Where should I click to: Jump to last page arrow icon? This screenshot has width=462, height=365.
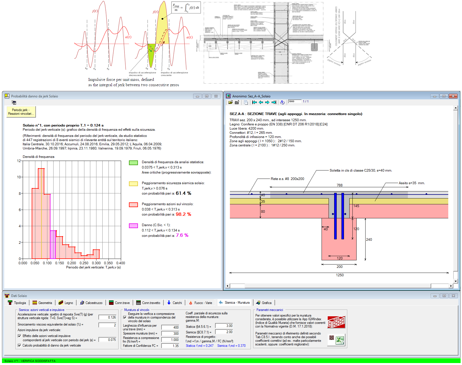(274, 102)
